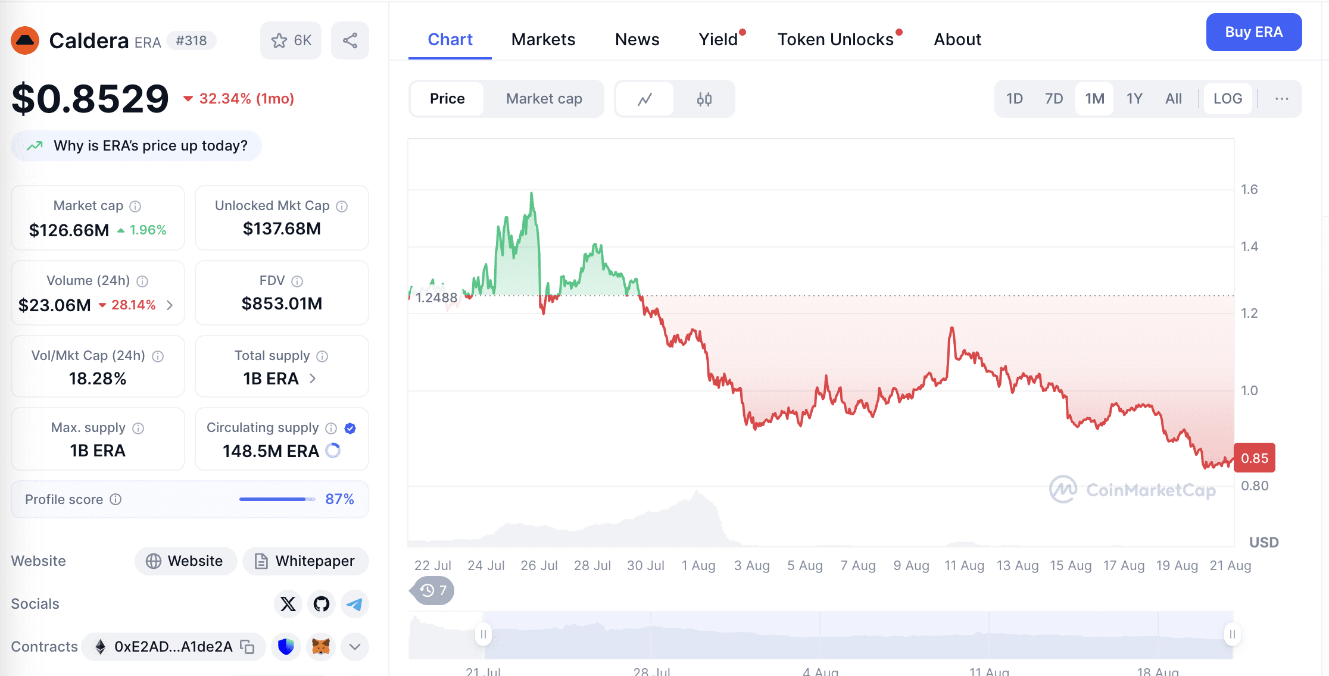The width and height of the screenshot is (1329, 676).
Task: Expand Total supply details chevron
Action: click(x=313, y=378)
